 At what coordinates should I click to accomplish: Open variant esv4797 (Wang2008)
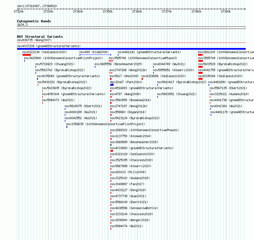[x=125, y=94]
